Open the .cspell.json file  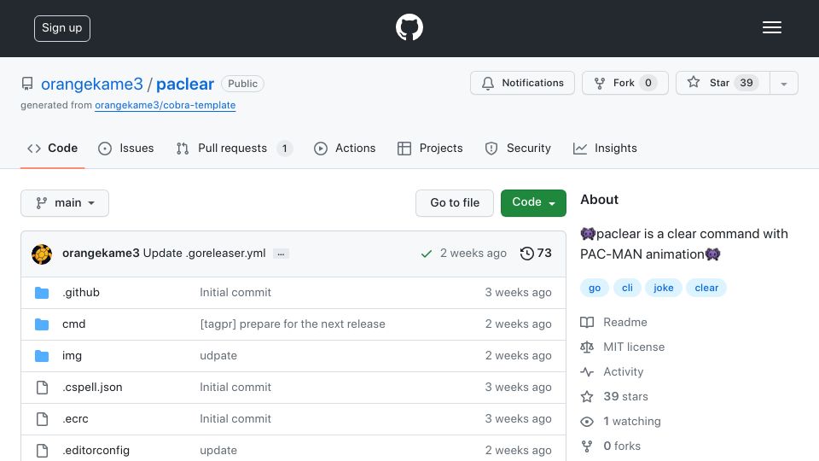click(92, 387)
